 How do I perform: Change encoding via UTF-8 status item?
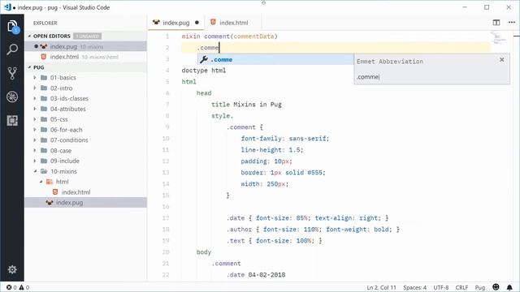441,287
